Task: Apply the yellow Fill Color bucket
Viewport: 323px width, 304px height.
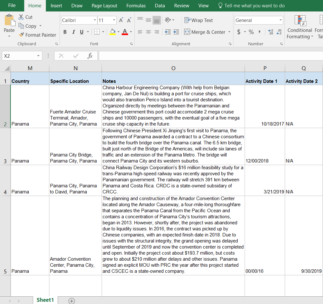Action: pyautogui.click(x=112, y=32)
